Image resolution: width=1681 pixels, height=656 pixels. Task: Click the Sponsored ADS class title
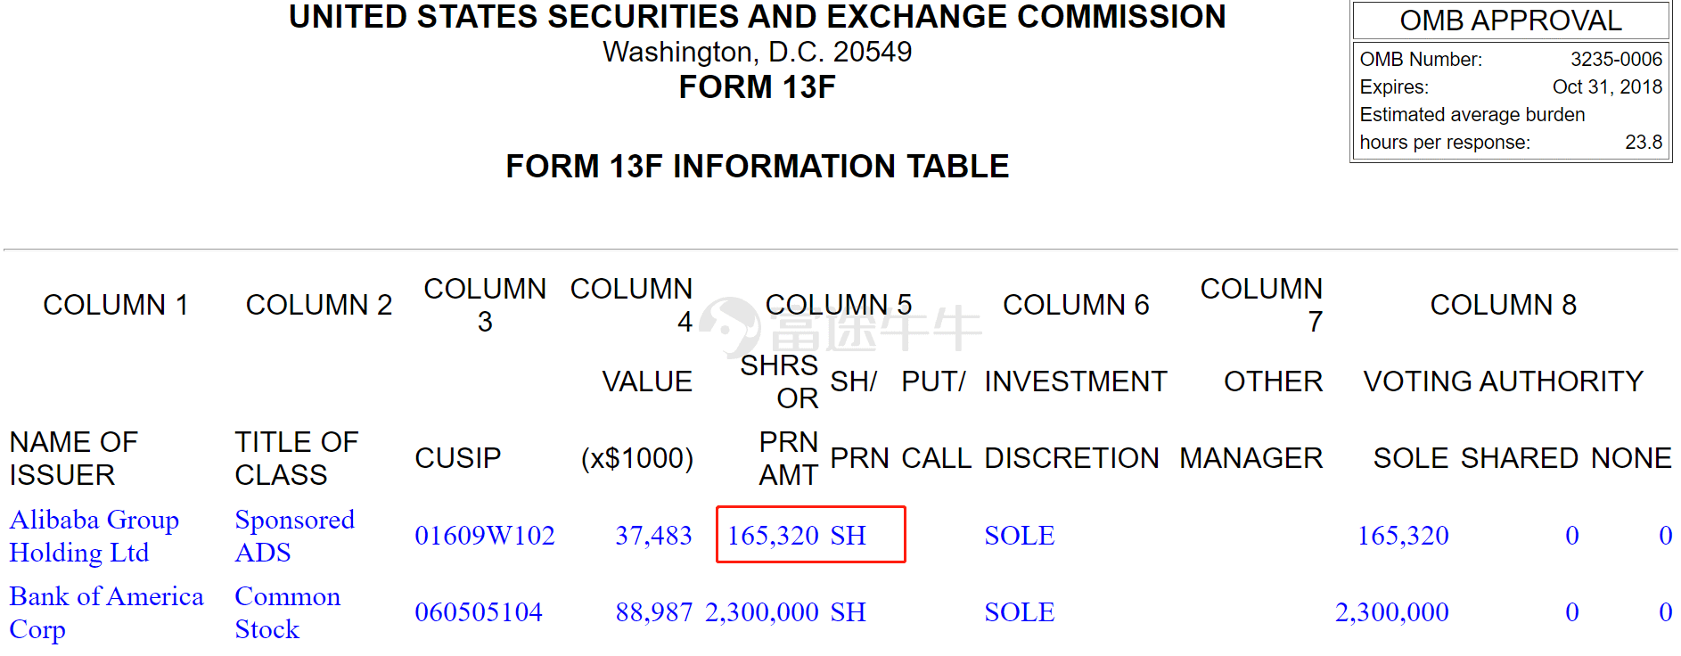(x=294, y=536)
